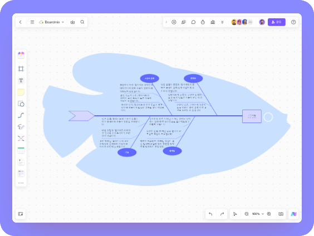Screen dimensions: 314x236
Task: Show more tools via three dots
Action: tap(21, 183)
